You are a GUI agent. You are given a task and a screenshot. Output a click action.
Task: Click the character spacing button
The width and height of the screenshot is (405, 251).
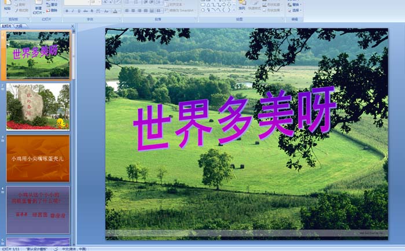[98, 11]
